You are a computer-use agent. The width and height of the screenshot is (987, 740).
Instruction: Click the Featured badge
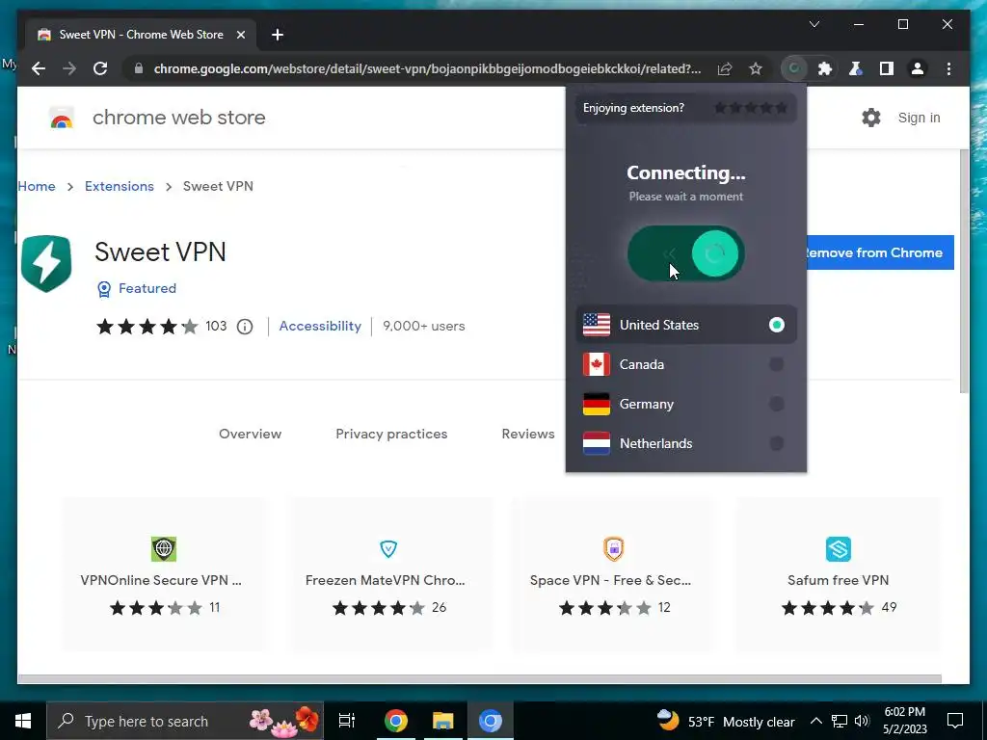[x=137, y=288]
